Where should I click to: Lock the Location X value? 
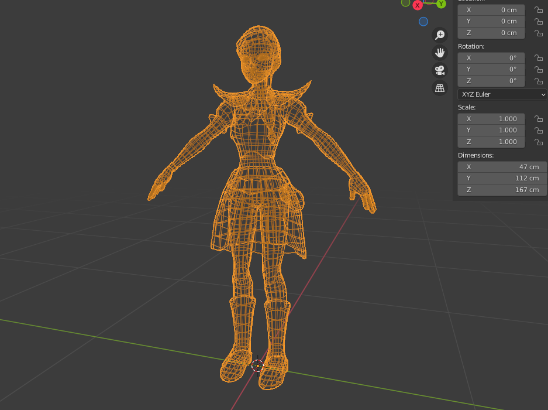click(x=539, y=10)
